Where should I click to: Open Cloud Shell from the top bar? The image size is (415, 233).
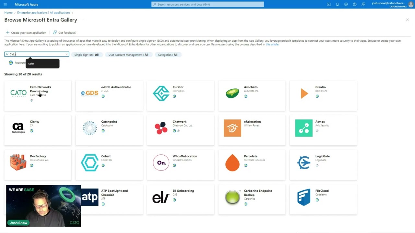pos(329,4)
